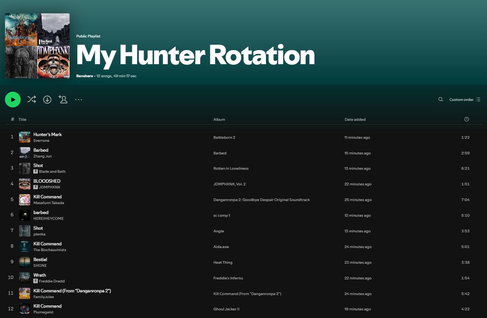The width and height of the screenshot is (487, 318).
Task: Invite collaborators with the add-person icon
Action: pos(63,99)
